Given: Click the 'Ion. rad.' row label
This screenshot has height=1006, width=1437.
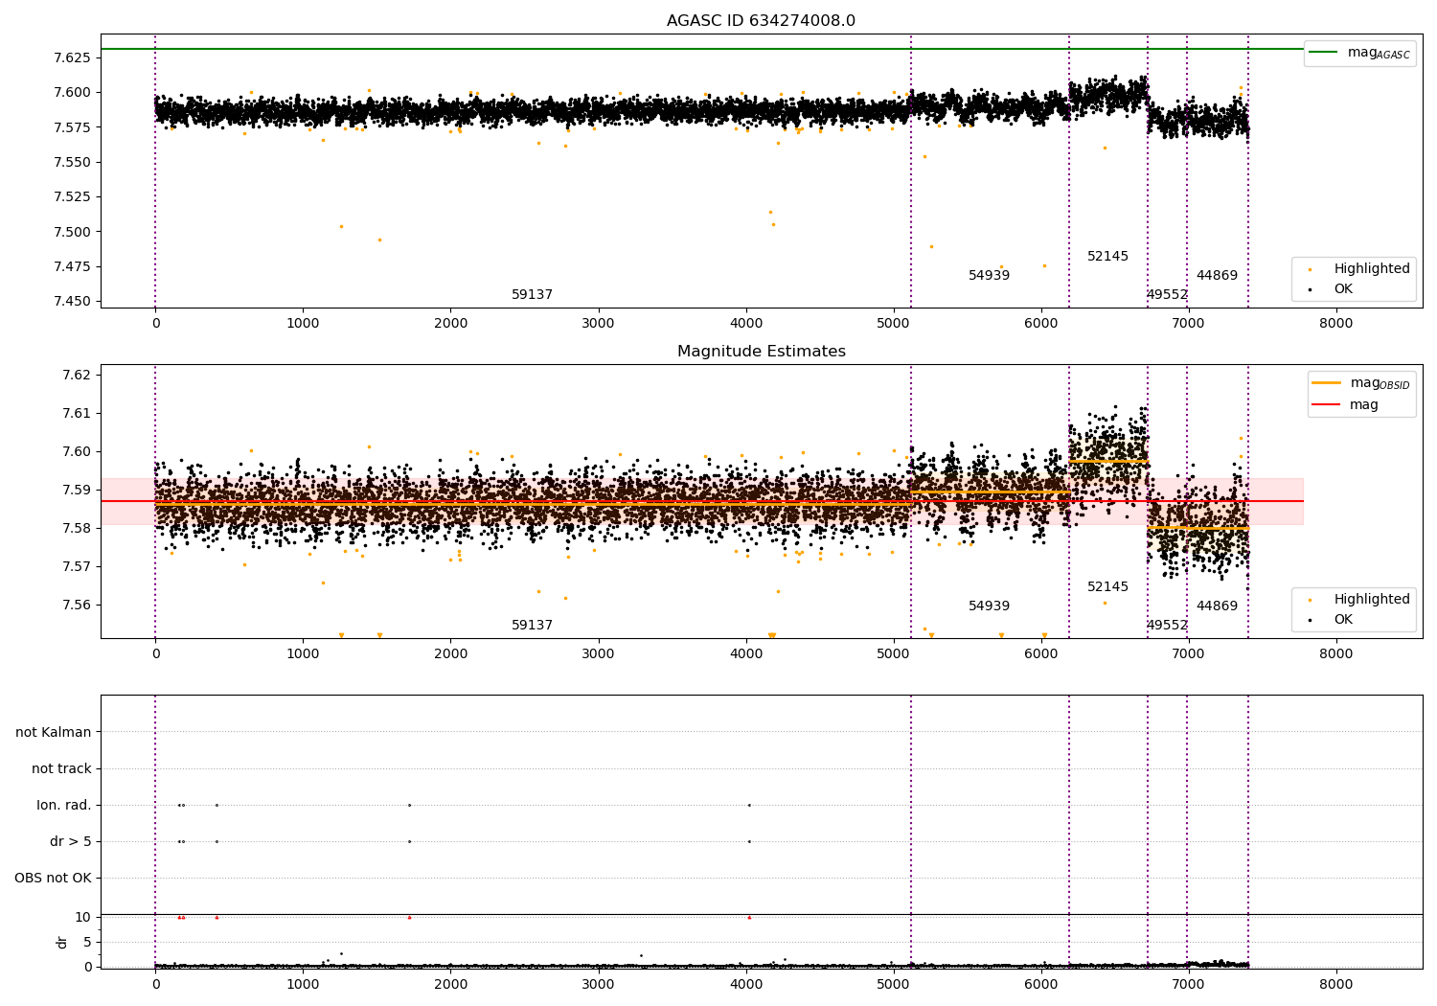Looking at the screenshot, I should (64, 806).
